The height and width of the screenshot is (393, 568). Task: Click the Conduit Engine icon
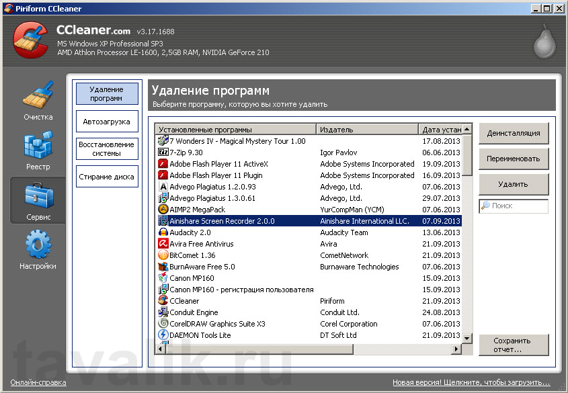(163, 312)
